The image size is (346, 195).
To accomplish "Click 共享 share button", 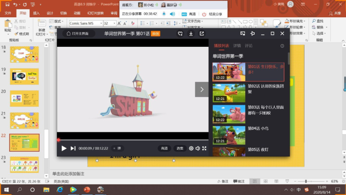I will pos(335,13).
